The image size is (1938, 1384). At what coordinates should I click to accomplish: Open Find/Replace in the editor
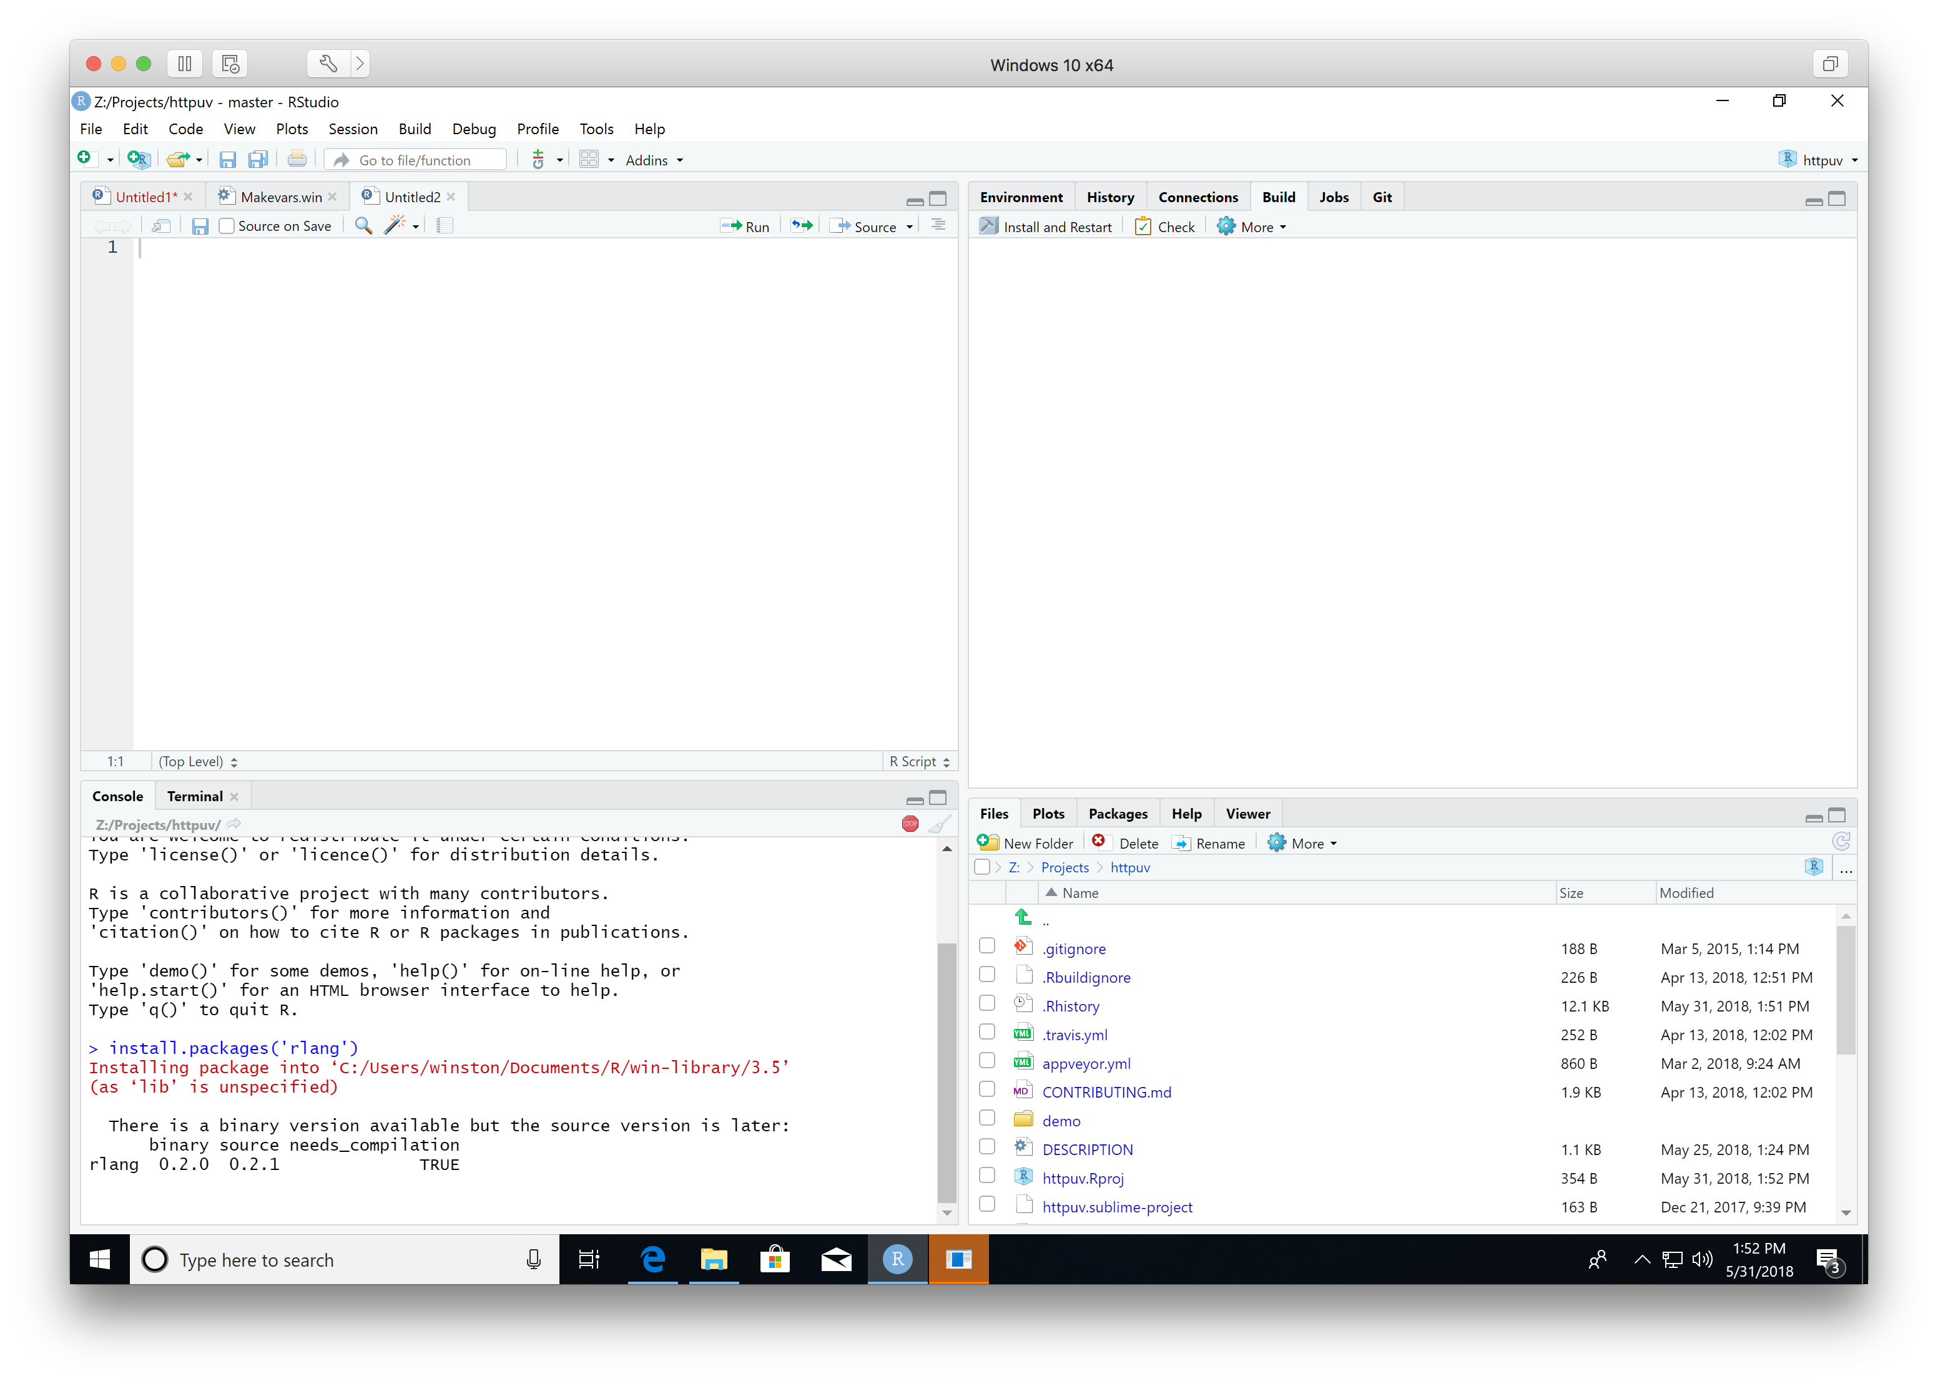(362, 225)
